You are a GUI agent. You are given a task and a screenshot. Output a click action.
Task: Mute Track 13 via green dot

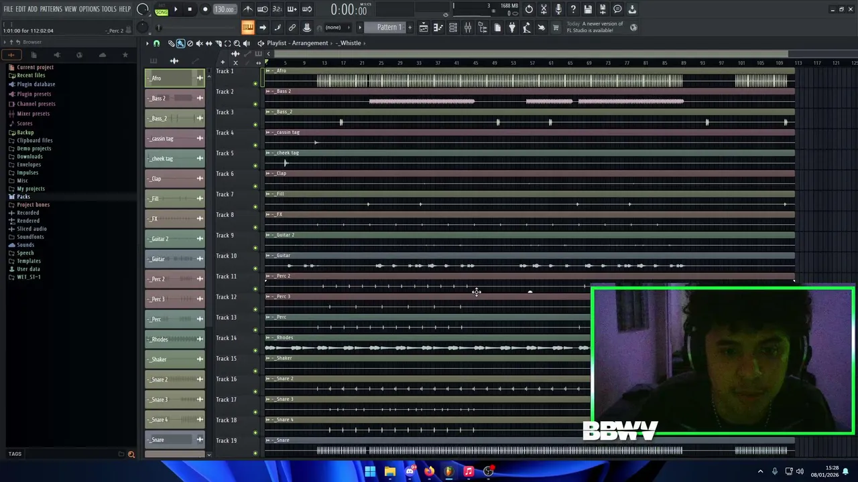(x=255, y=330)
